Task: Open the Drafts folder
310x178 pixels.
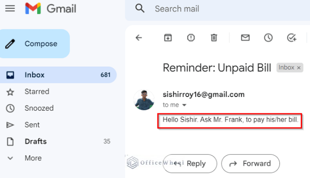Action: pyautogui.click(x=36, y=141)
